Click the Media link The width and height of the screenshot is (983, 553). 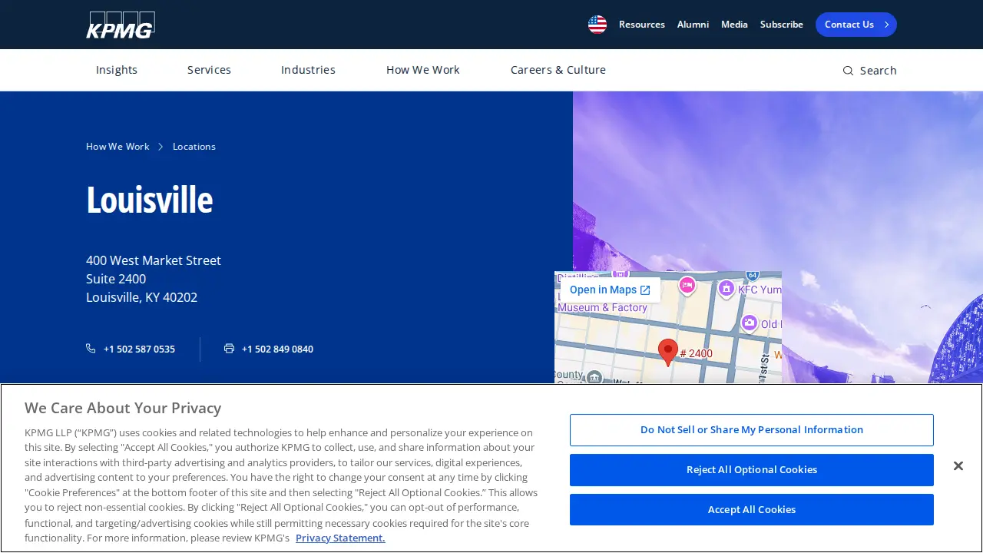click(734, 25)
